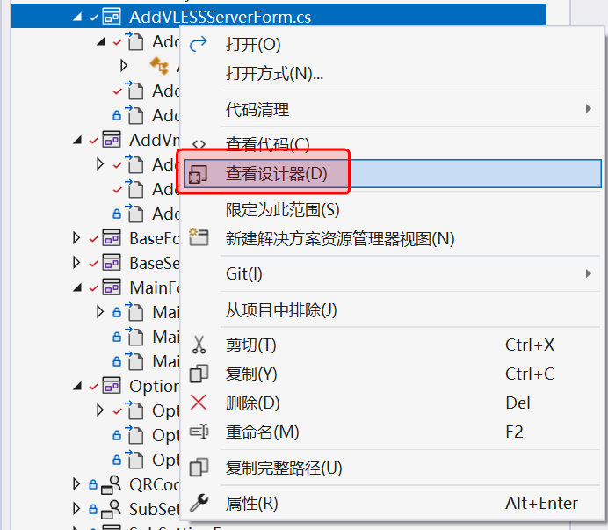Collapse the AddVLESSServerForm.cs tree node
Viewport: 608px width, 530px height.
[x=79, y=17]
